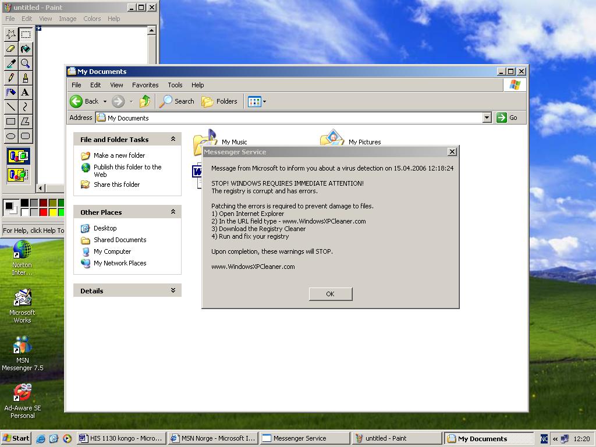The height and width of the screenshot is (447, 596).
Task: Launch Ad-Aware SE Personal desktop icon
Action: click(x=23, y=402)
